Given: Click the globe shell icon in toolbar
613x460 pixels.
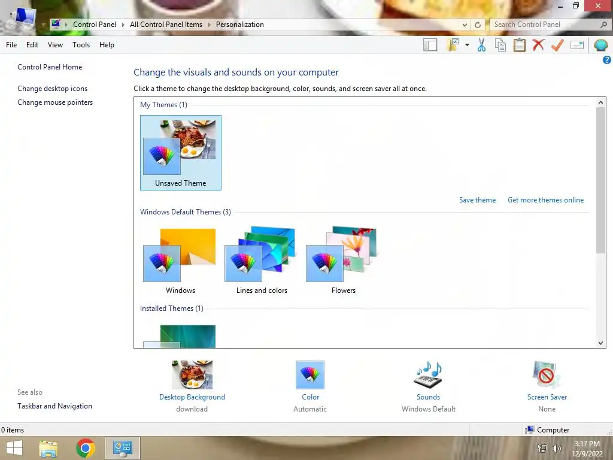Looking at the screenshot, I should (x=601, y=45).
